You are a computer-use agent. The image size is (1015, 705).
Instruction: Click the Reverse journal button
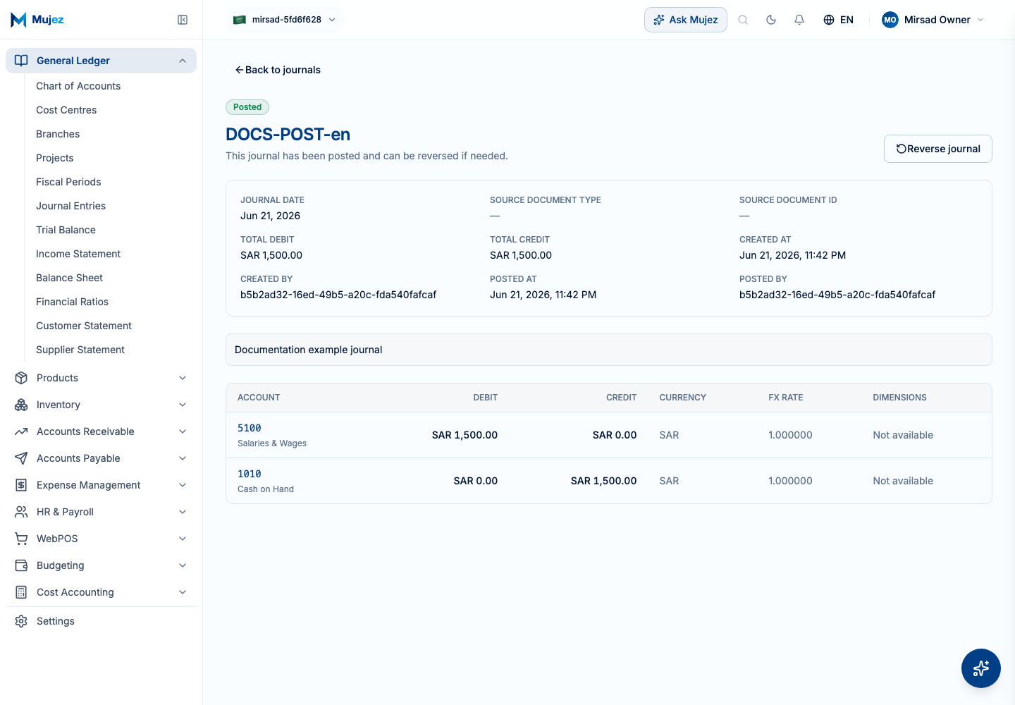[x=937, y=149]
